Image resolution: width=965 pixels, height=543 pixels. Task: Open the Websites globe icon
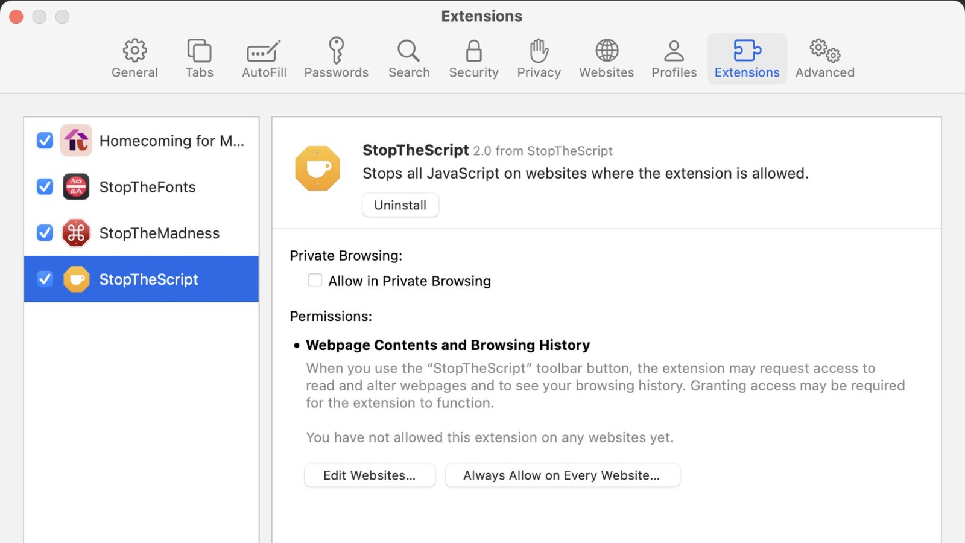[607, 51]
